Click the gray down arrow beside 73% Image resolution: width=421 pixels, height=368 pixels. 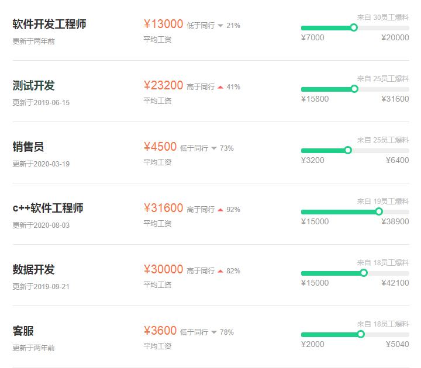[x=214, y=148]
